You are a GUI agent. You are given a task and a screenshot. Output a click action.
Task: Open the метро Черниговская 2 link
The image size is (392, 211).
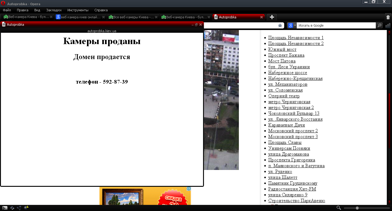[291, 107]
